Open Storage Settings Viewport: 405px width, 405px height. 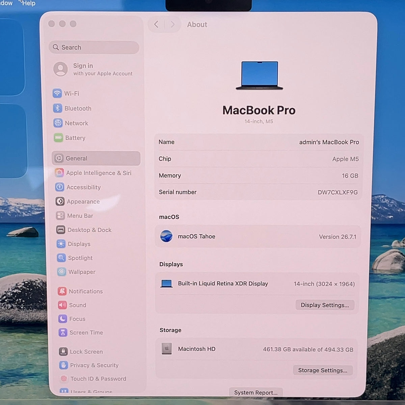[323, 370]
